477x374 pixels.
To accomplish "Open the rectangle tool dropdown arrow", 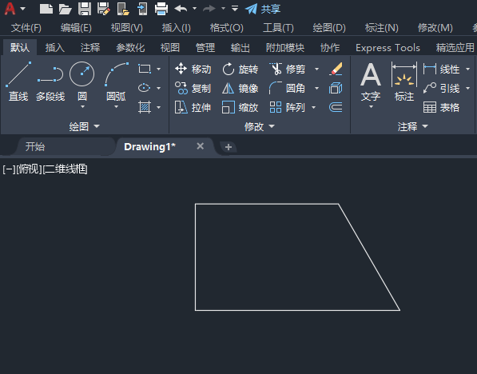I will (x=158, y=69).
